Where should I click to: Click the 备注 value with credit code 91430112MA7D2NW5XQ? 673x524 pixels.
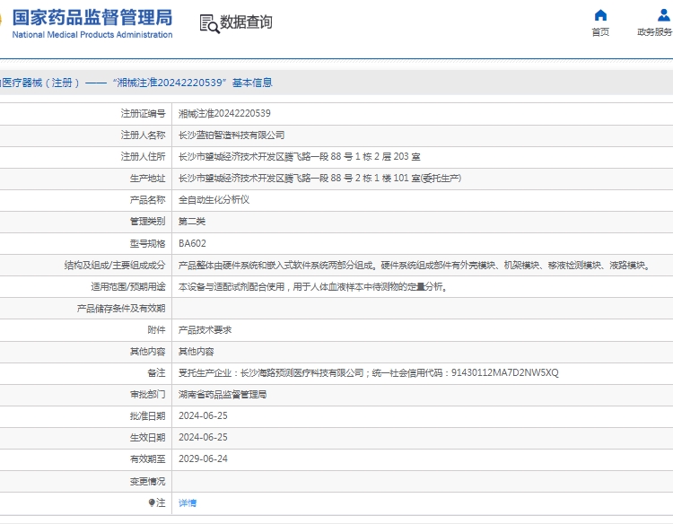369,373
